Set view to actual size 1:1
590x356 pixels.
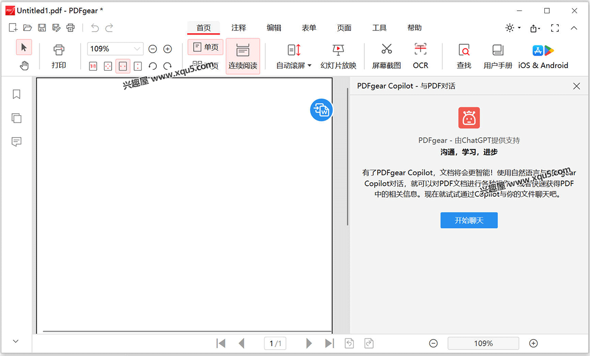coord(93,66)
